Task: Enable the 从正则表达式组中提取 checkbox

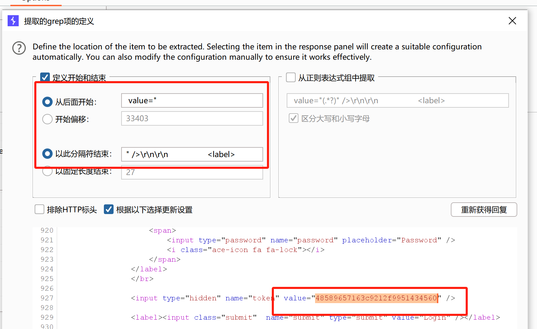Action: click(291, 78)
